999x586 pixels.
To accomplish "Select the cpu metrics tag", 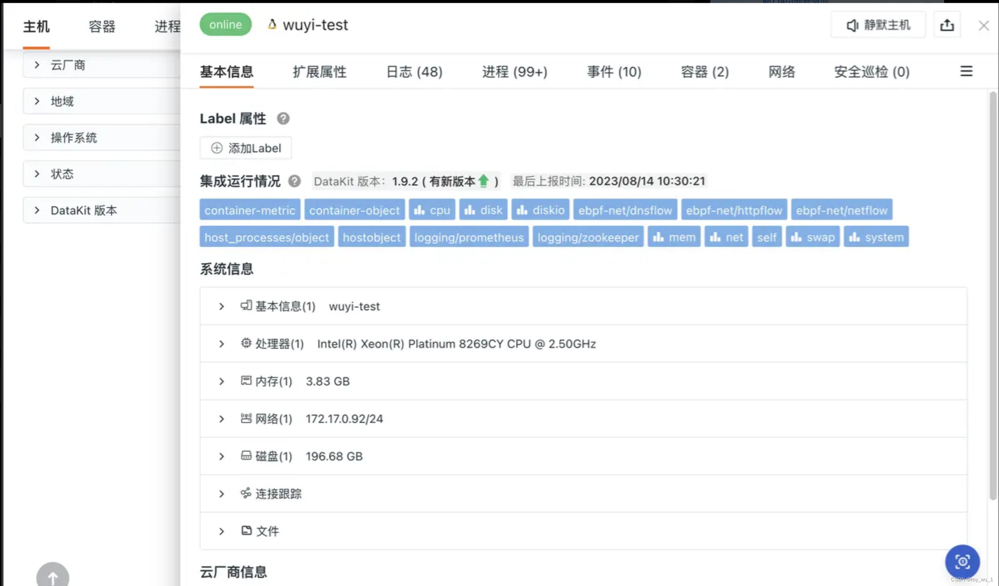I will coord(432,210).
